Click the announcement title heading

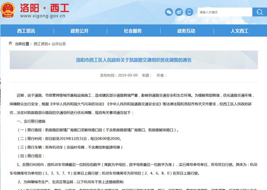[133, 60]
